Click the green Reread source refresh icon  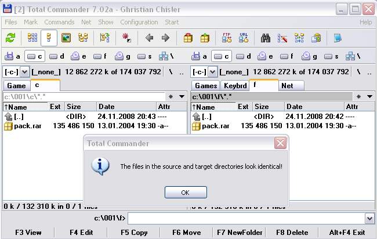[x=10, y=38]
